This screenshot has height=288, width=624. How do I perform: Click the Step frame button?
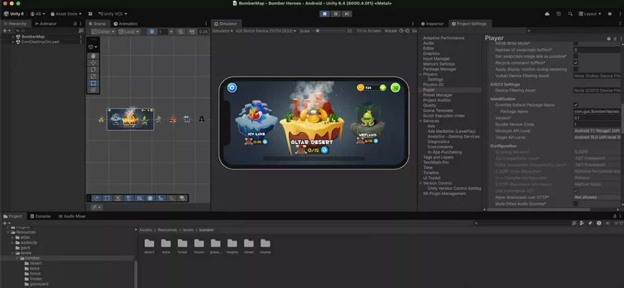pyautogui.click(x=347, y=14)
